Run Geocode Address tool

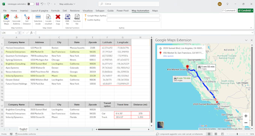coord(16,19)
